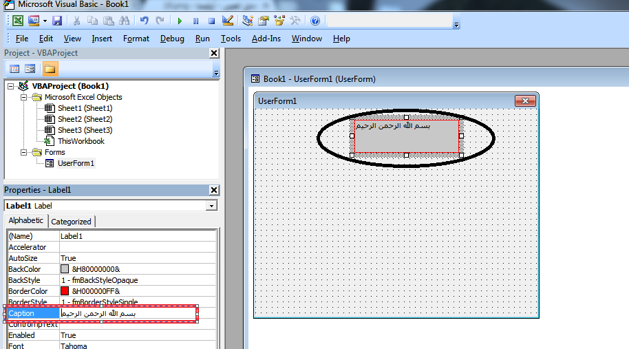
Task: Click the Redo arrow icon
Action: click(160, 21)
